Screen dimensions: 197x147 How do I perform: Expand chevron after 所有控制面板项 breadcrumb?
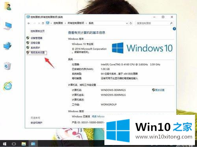coord(86,23)
